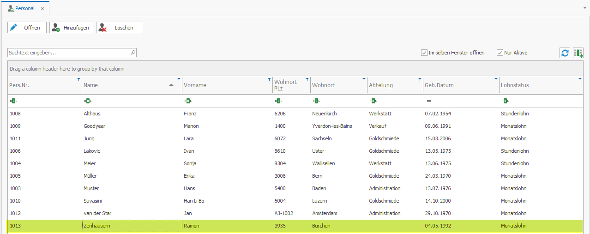Uncheck the 'Nur Aktive' checkbox
This screenshot has height=234, width=590.
click(500, 53)
